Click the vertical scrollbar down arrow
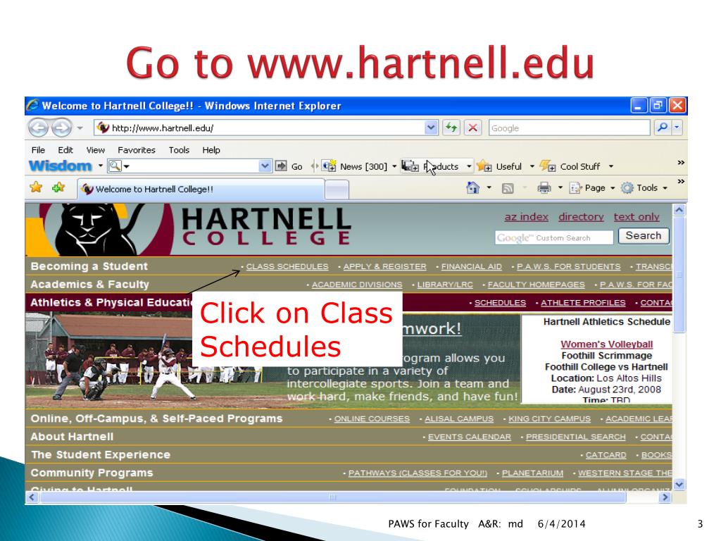This screenshot has width=721, height=541. pos(679,484)
